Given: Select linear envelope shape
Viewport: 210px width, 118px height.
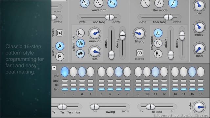Looking at the screenshot, I should point(158,43).
